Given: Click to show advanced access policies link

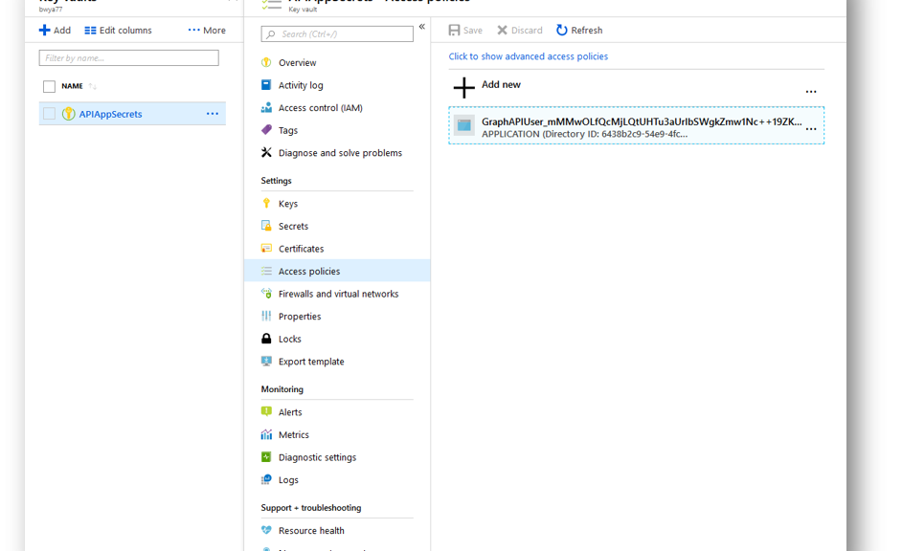Looking at the screenshot, I should tap(529, 56).
